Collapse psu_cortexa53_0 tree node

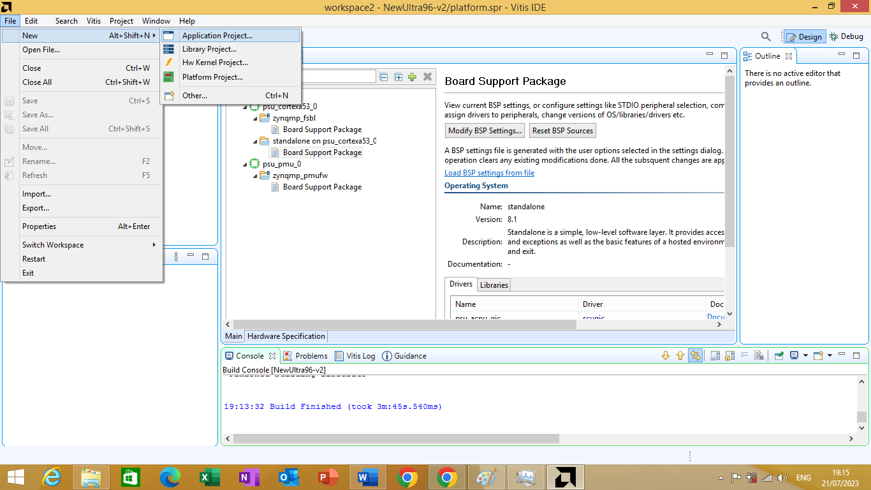[245, 107]
